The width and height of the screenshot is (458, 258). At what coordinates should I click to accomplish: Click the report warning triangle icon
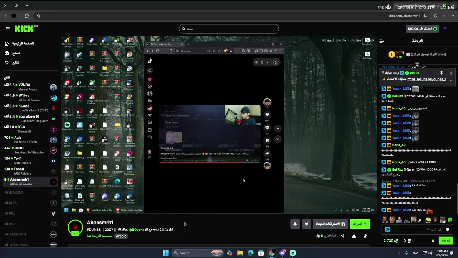354,236
